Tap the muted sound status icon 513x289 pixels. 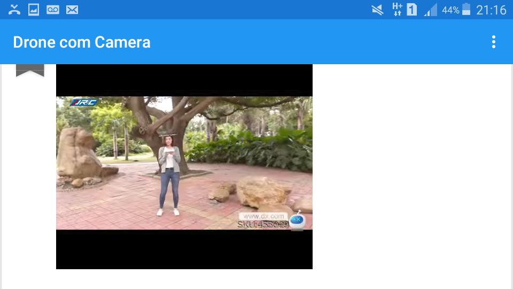click(378, 10)
